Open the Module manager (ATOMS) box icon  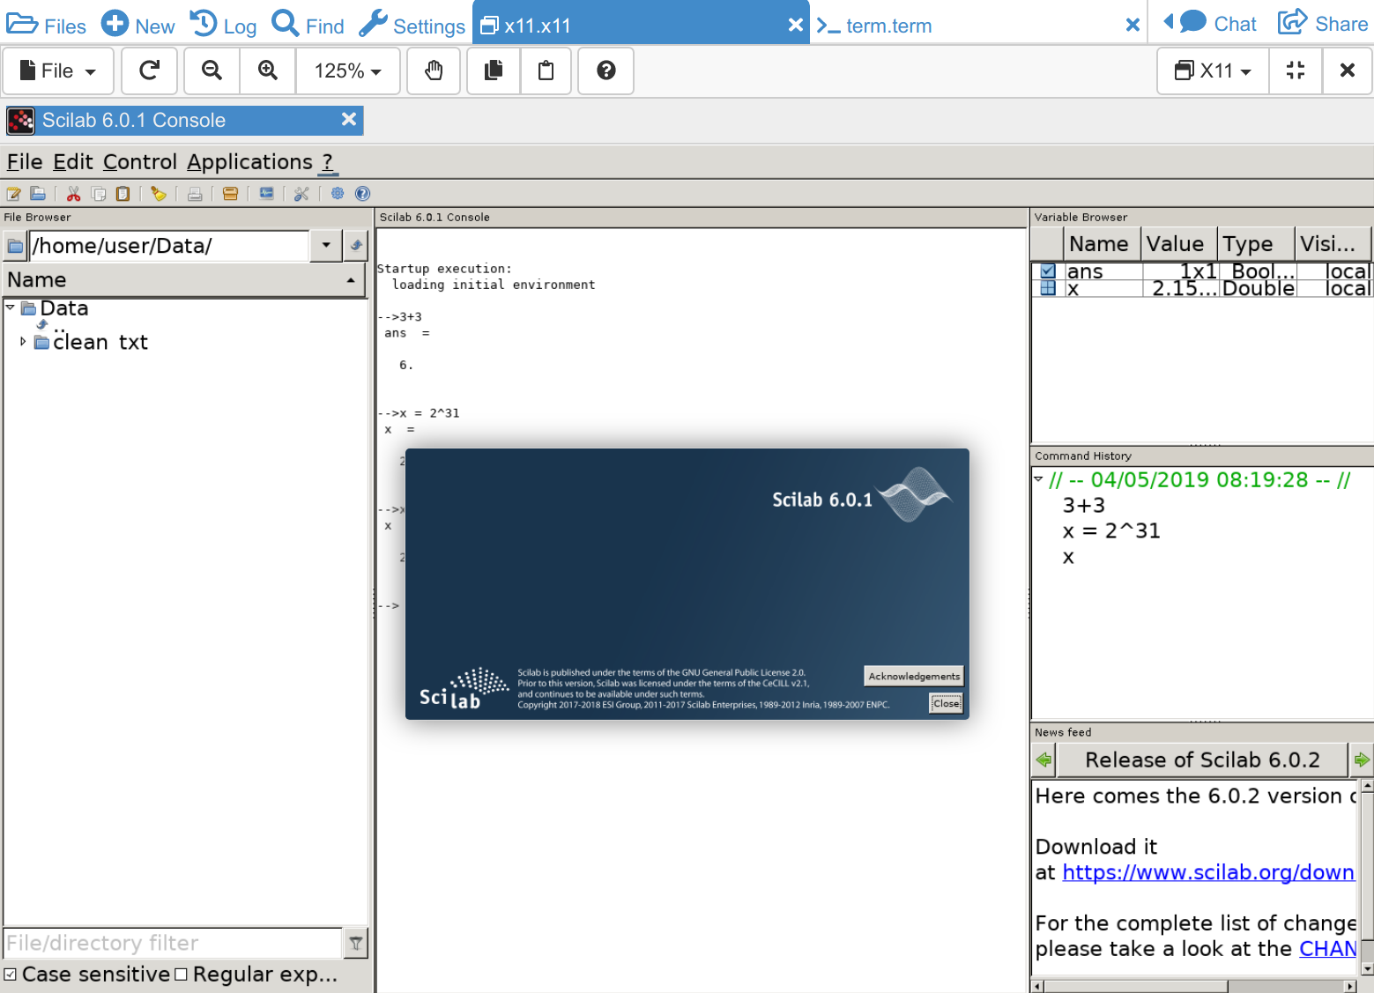pyautogui.click(x=230, y=194)
